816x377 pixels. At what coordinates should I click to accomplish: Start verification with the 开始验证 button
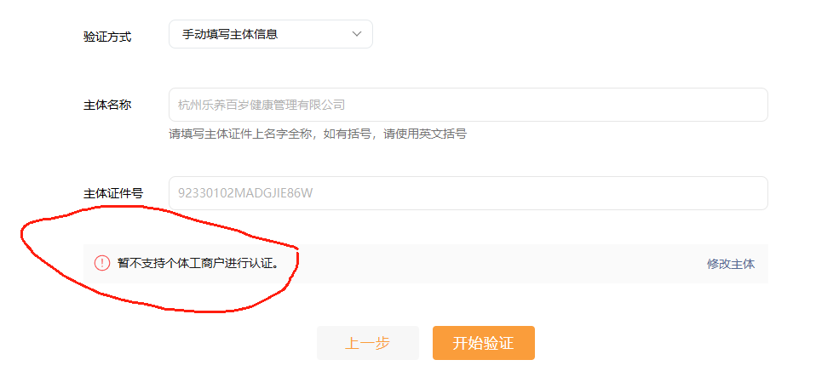(484, 343)
